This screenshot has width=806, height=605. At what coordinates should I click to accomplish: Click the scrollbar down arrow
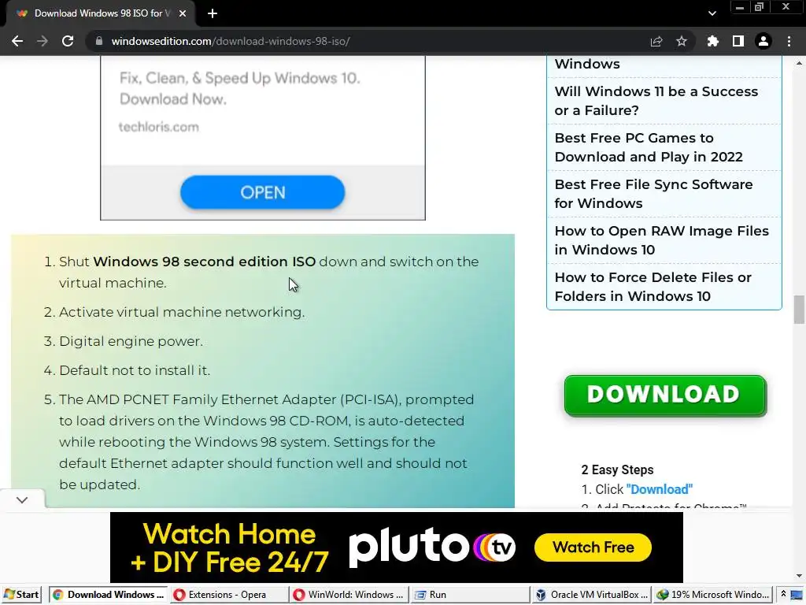click(798, 576)
